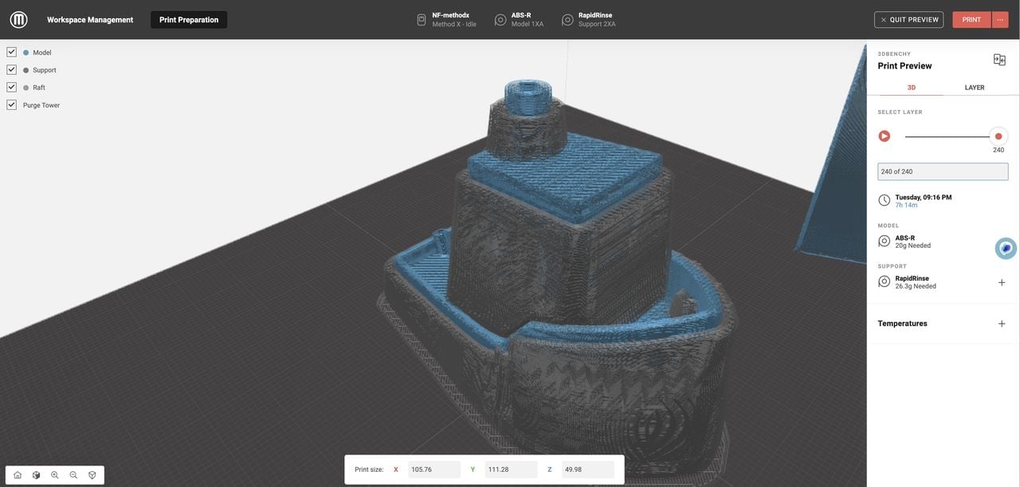Reset view with the home icon
Viewport: 1020px width, 487px height.
pyautogui.click(x=18, y=475)
